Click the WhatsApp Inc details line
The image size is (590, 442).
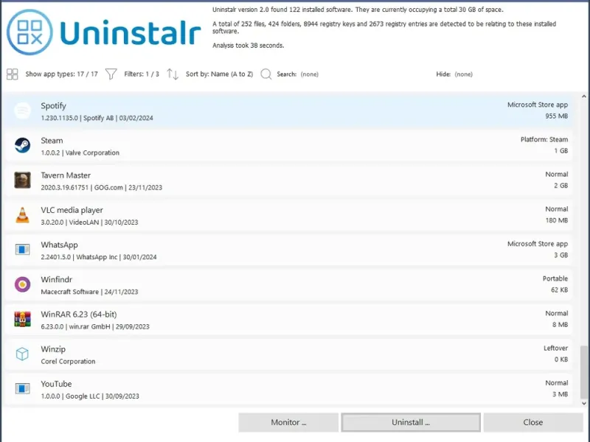click(x=99, y=257)
